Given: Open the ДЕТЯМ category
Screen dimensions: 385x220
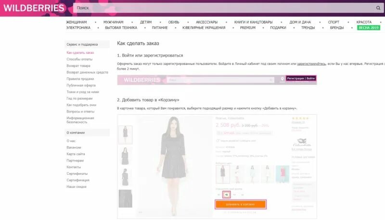Looking at the screenshot, I should [x=146, y=22].
